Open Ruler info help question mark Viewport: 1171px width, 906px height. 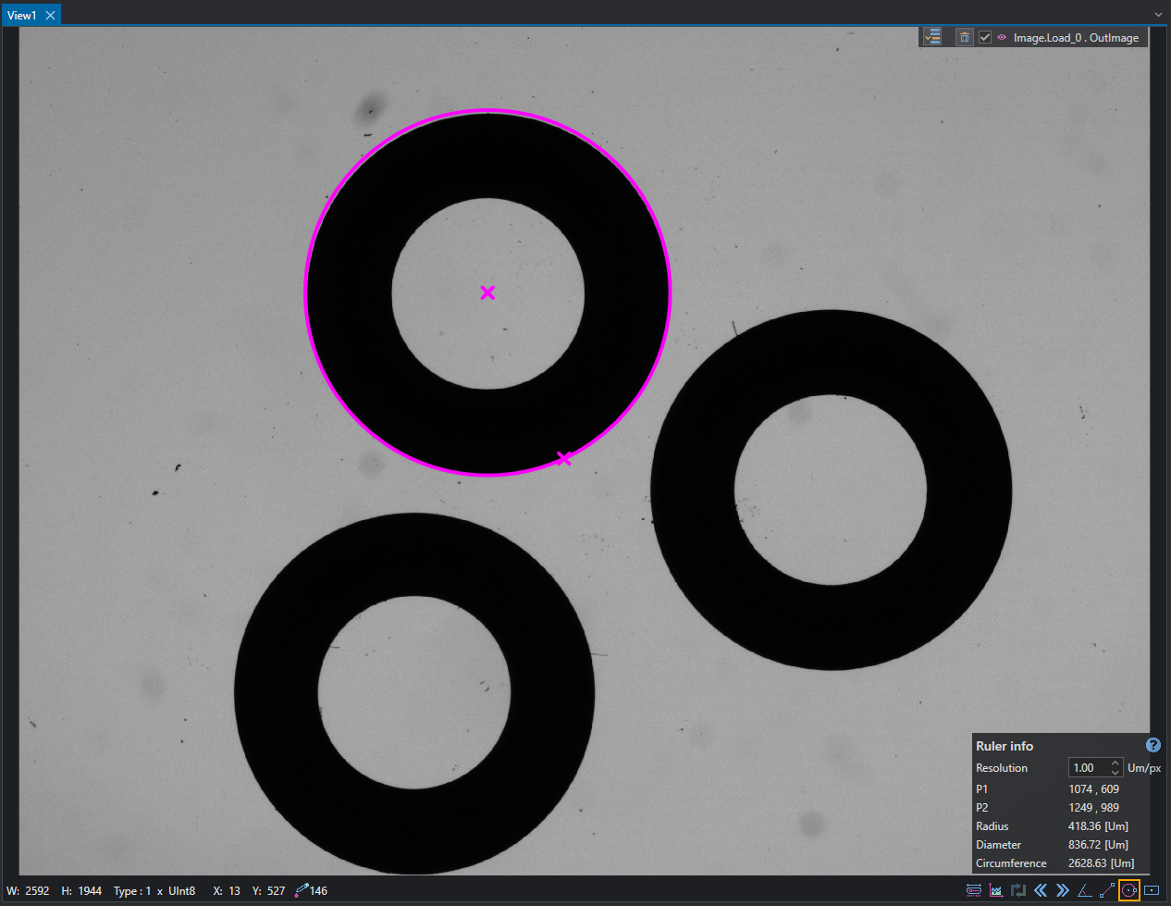point(1153,745)
